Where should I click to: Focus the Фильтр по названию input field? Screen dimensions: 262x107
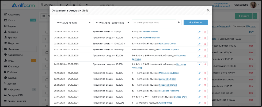coord(154,22)
